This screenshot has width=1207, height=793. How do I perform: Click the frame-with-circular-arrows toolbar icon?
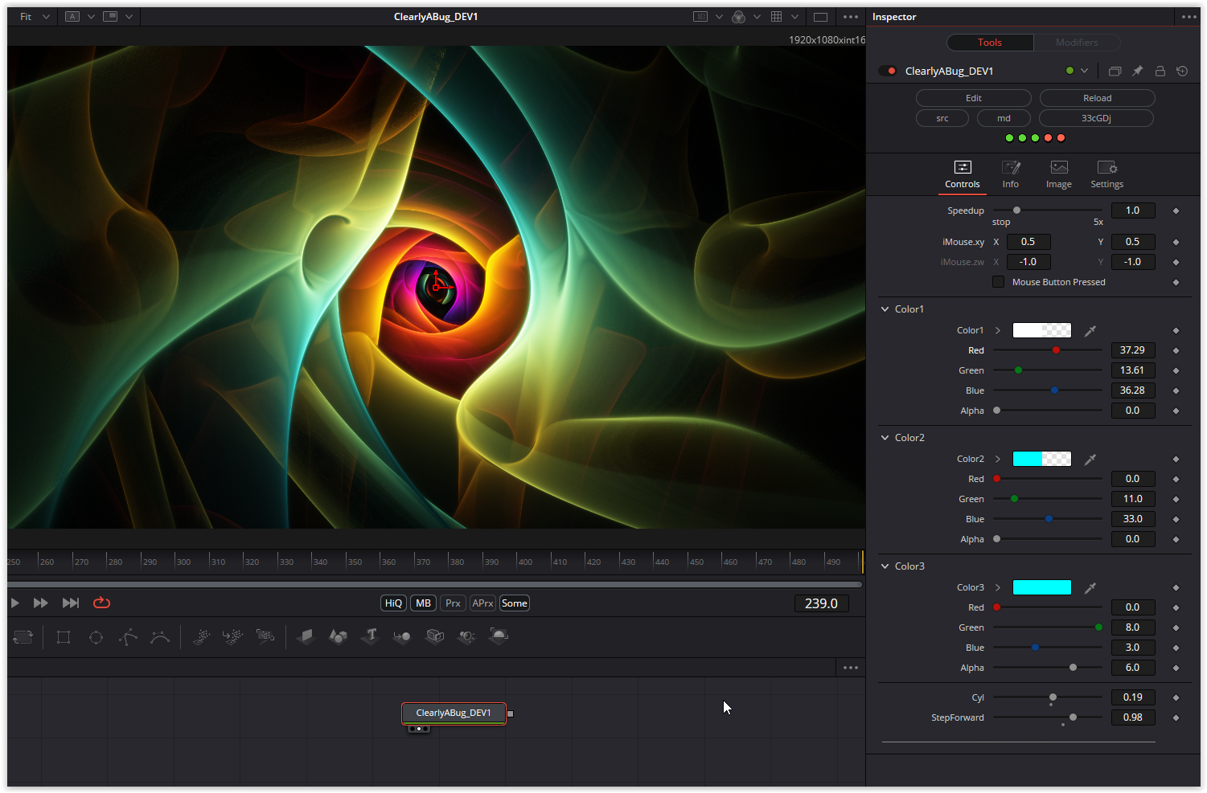23,637
